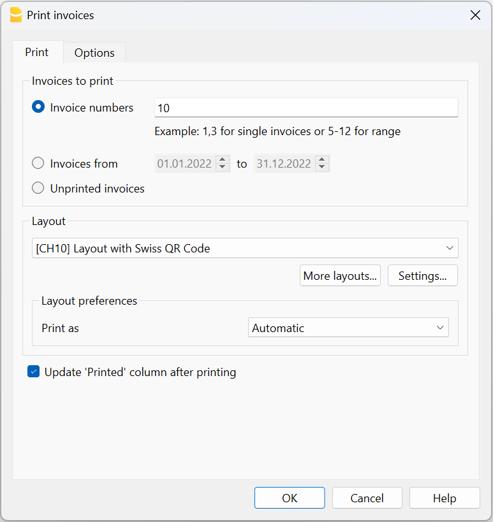The width and height of the screenshot is (493, 522).
Task: Increase the Invoices from start date
Action: click(222, 160)
